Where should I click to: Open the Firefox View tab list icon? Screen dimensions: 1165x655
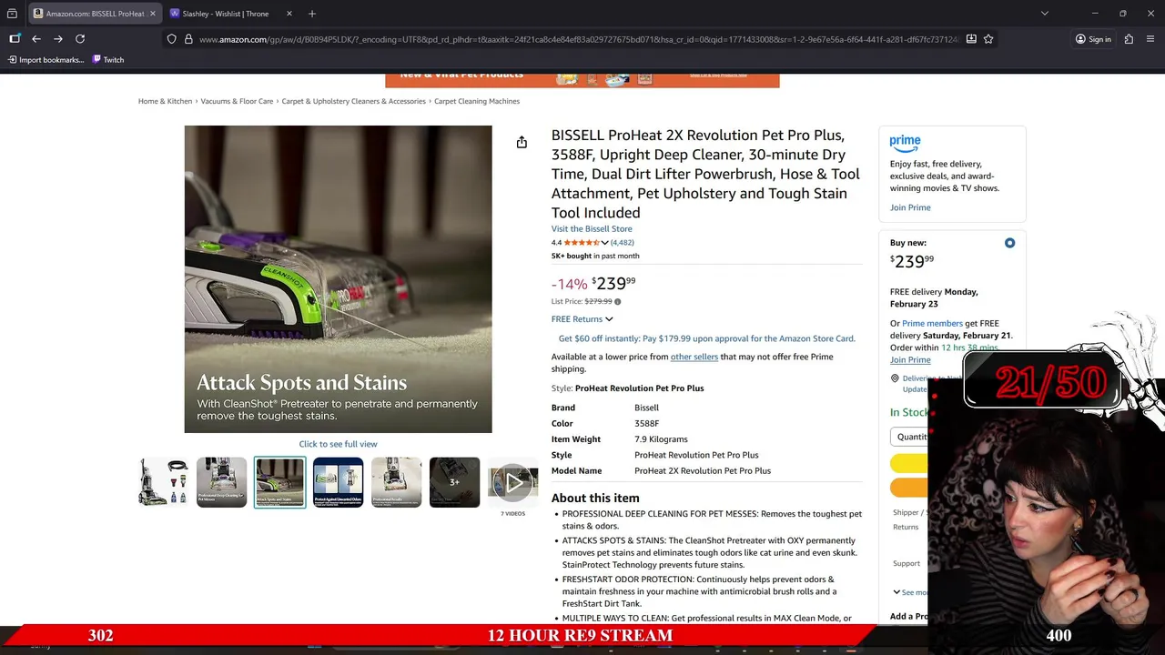pos(12,14)
